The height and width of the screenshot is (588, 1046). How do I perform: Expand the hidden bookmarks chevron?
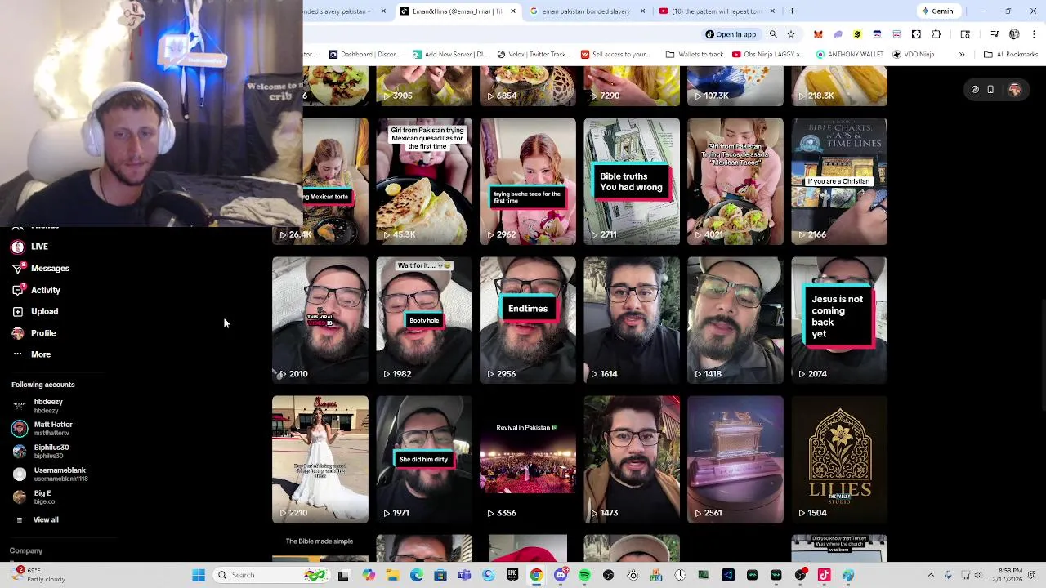coord(962,55)
